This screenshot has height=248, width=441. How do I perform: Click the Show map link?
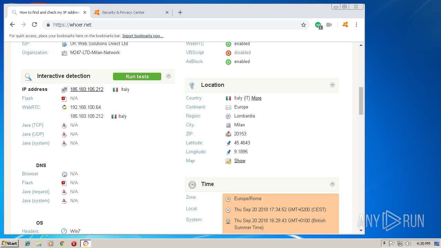[x=240, y=161]
